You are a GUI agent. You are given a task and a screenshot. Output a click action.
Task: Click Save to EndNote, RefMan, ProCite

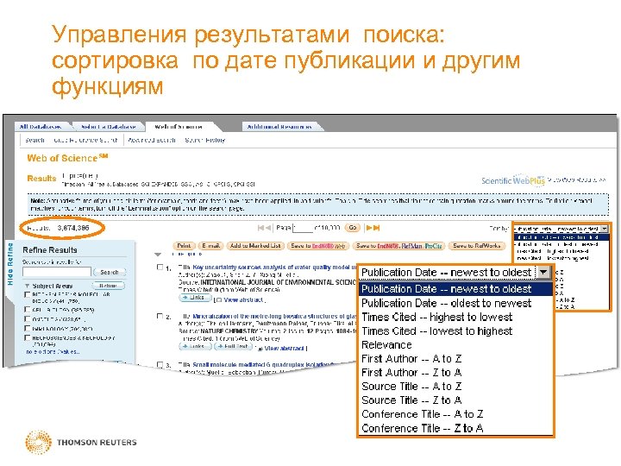pos(398,246)
